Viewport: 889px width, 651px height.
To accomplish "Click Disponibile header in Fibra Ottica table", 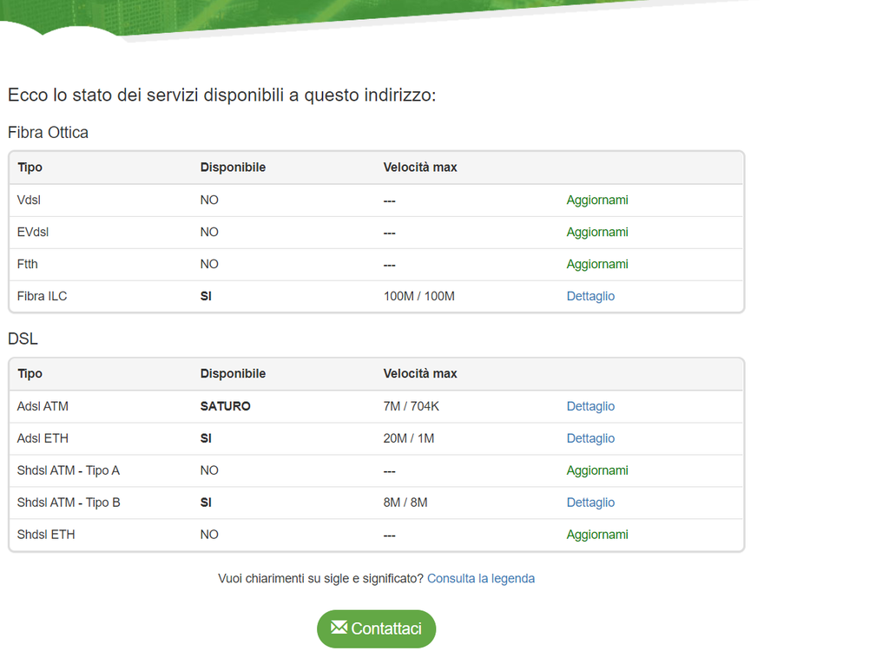I will pyautogui.click(x=233, y=168).
